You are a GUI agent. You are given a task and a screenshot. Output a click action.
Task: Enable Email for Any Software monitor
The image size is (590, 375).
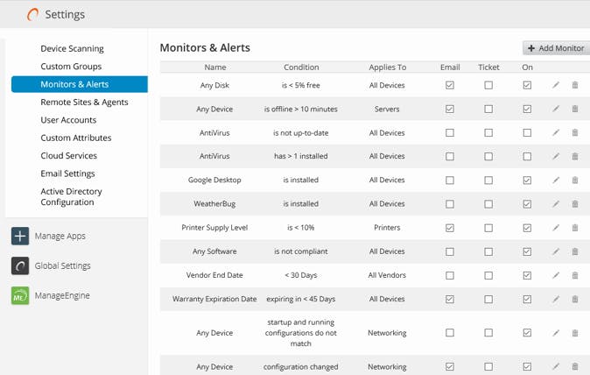pos(450,251)
